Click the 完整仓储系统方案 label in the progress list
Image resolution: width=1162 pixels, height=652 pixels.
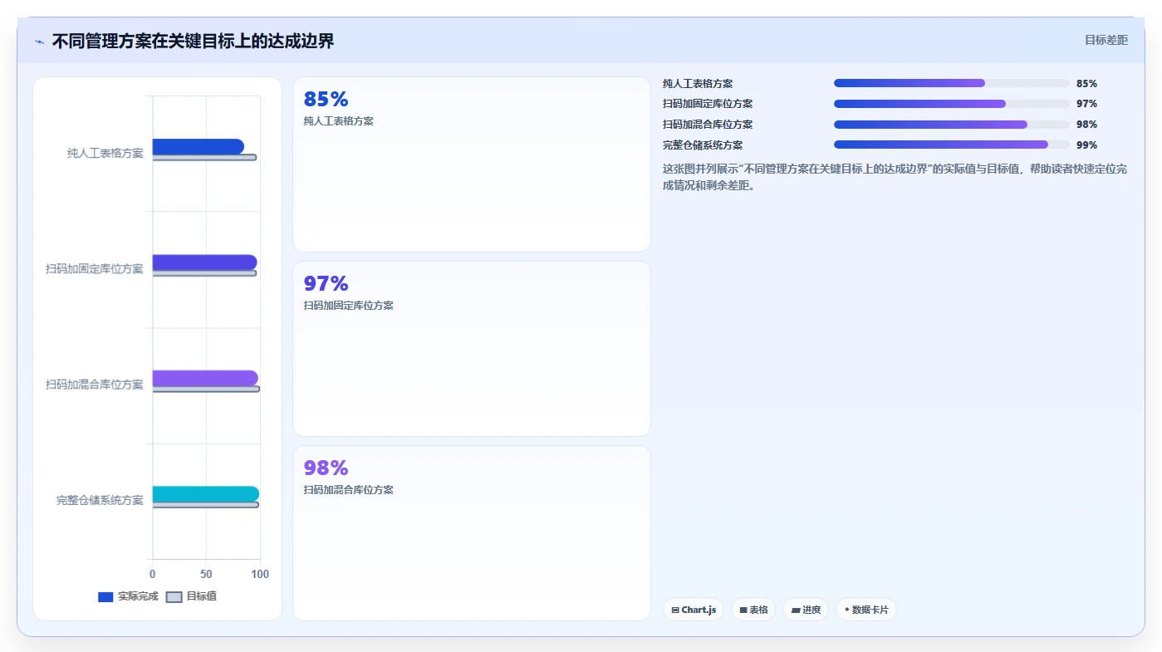(703, 145)
